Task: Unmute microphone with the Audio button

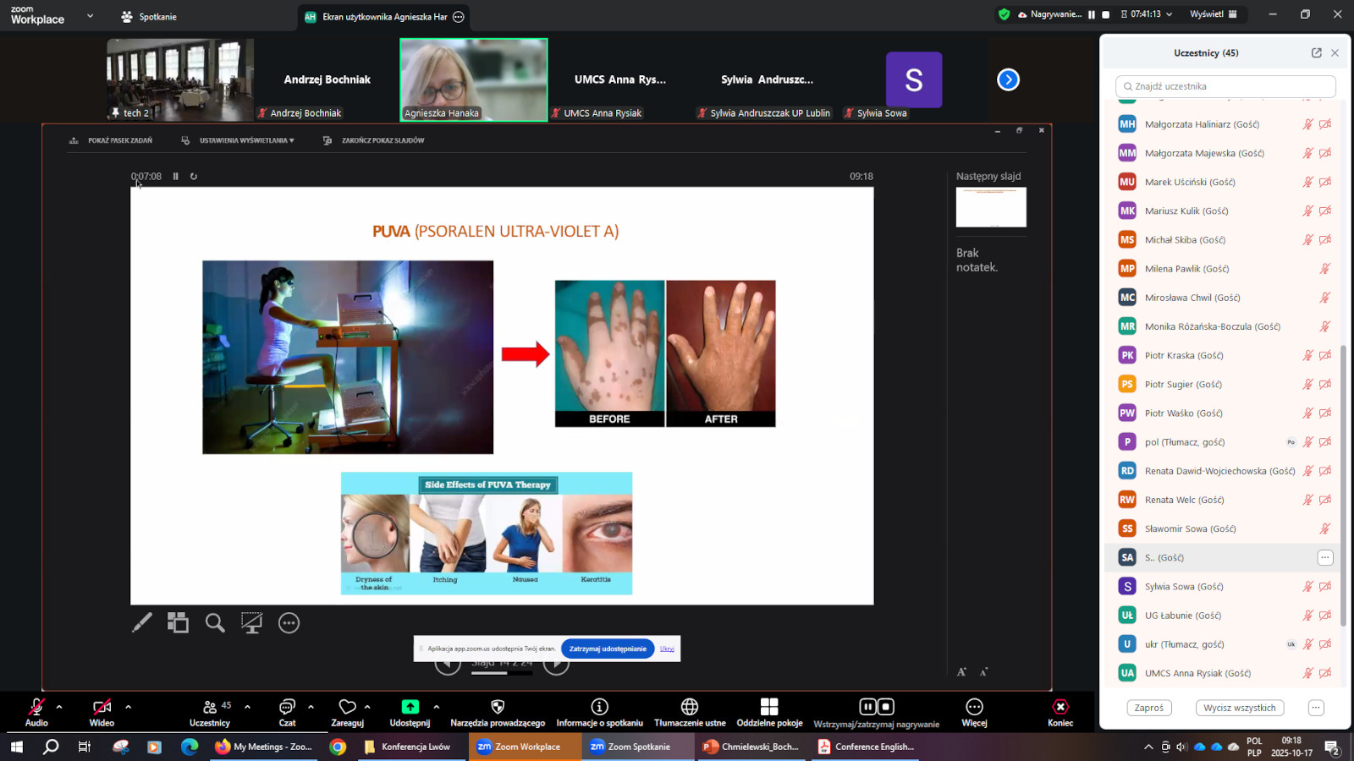Action: coord(36,712)
